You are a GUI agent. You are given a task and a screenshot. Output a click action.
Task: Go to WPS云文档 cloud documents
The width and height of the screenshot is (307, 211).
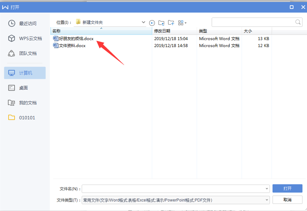(x=25, y=38)
